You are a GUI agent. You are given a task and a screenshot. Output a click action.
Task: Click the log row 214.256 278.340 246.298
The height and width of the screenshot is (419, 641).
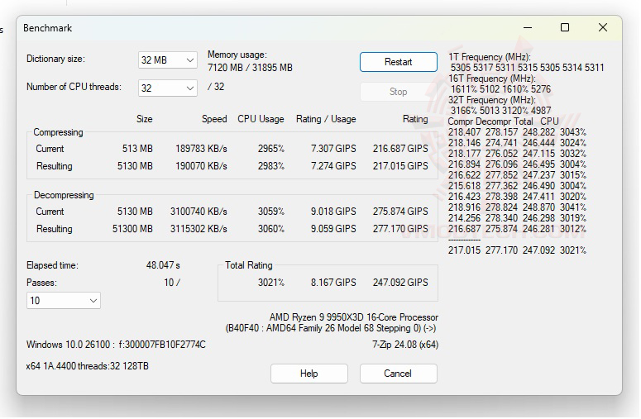click(517, 218)
